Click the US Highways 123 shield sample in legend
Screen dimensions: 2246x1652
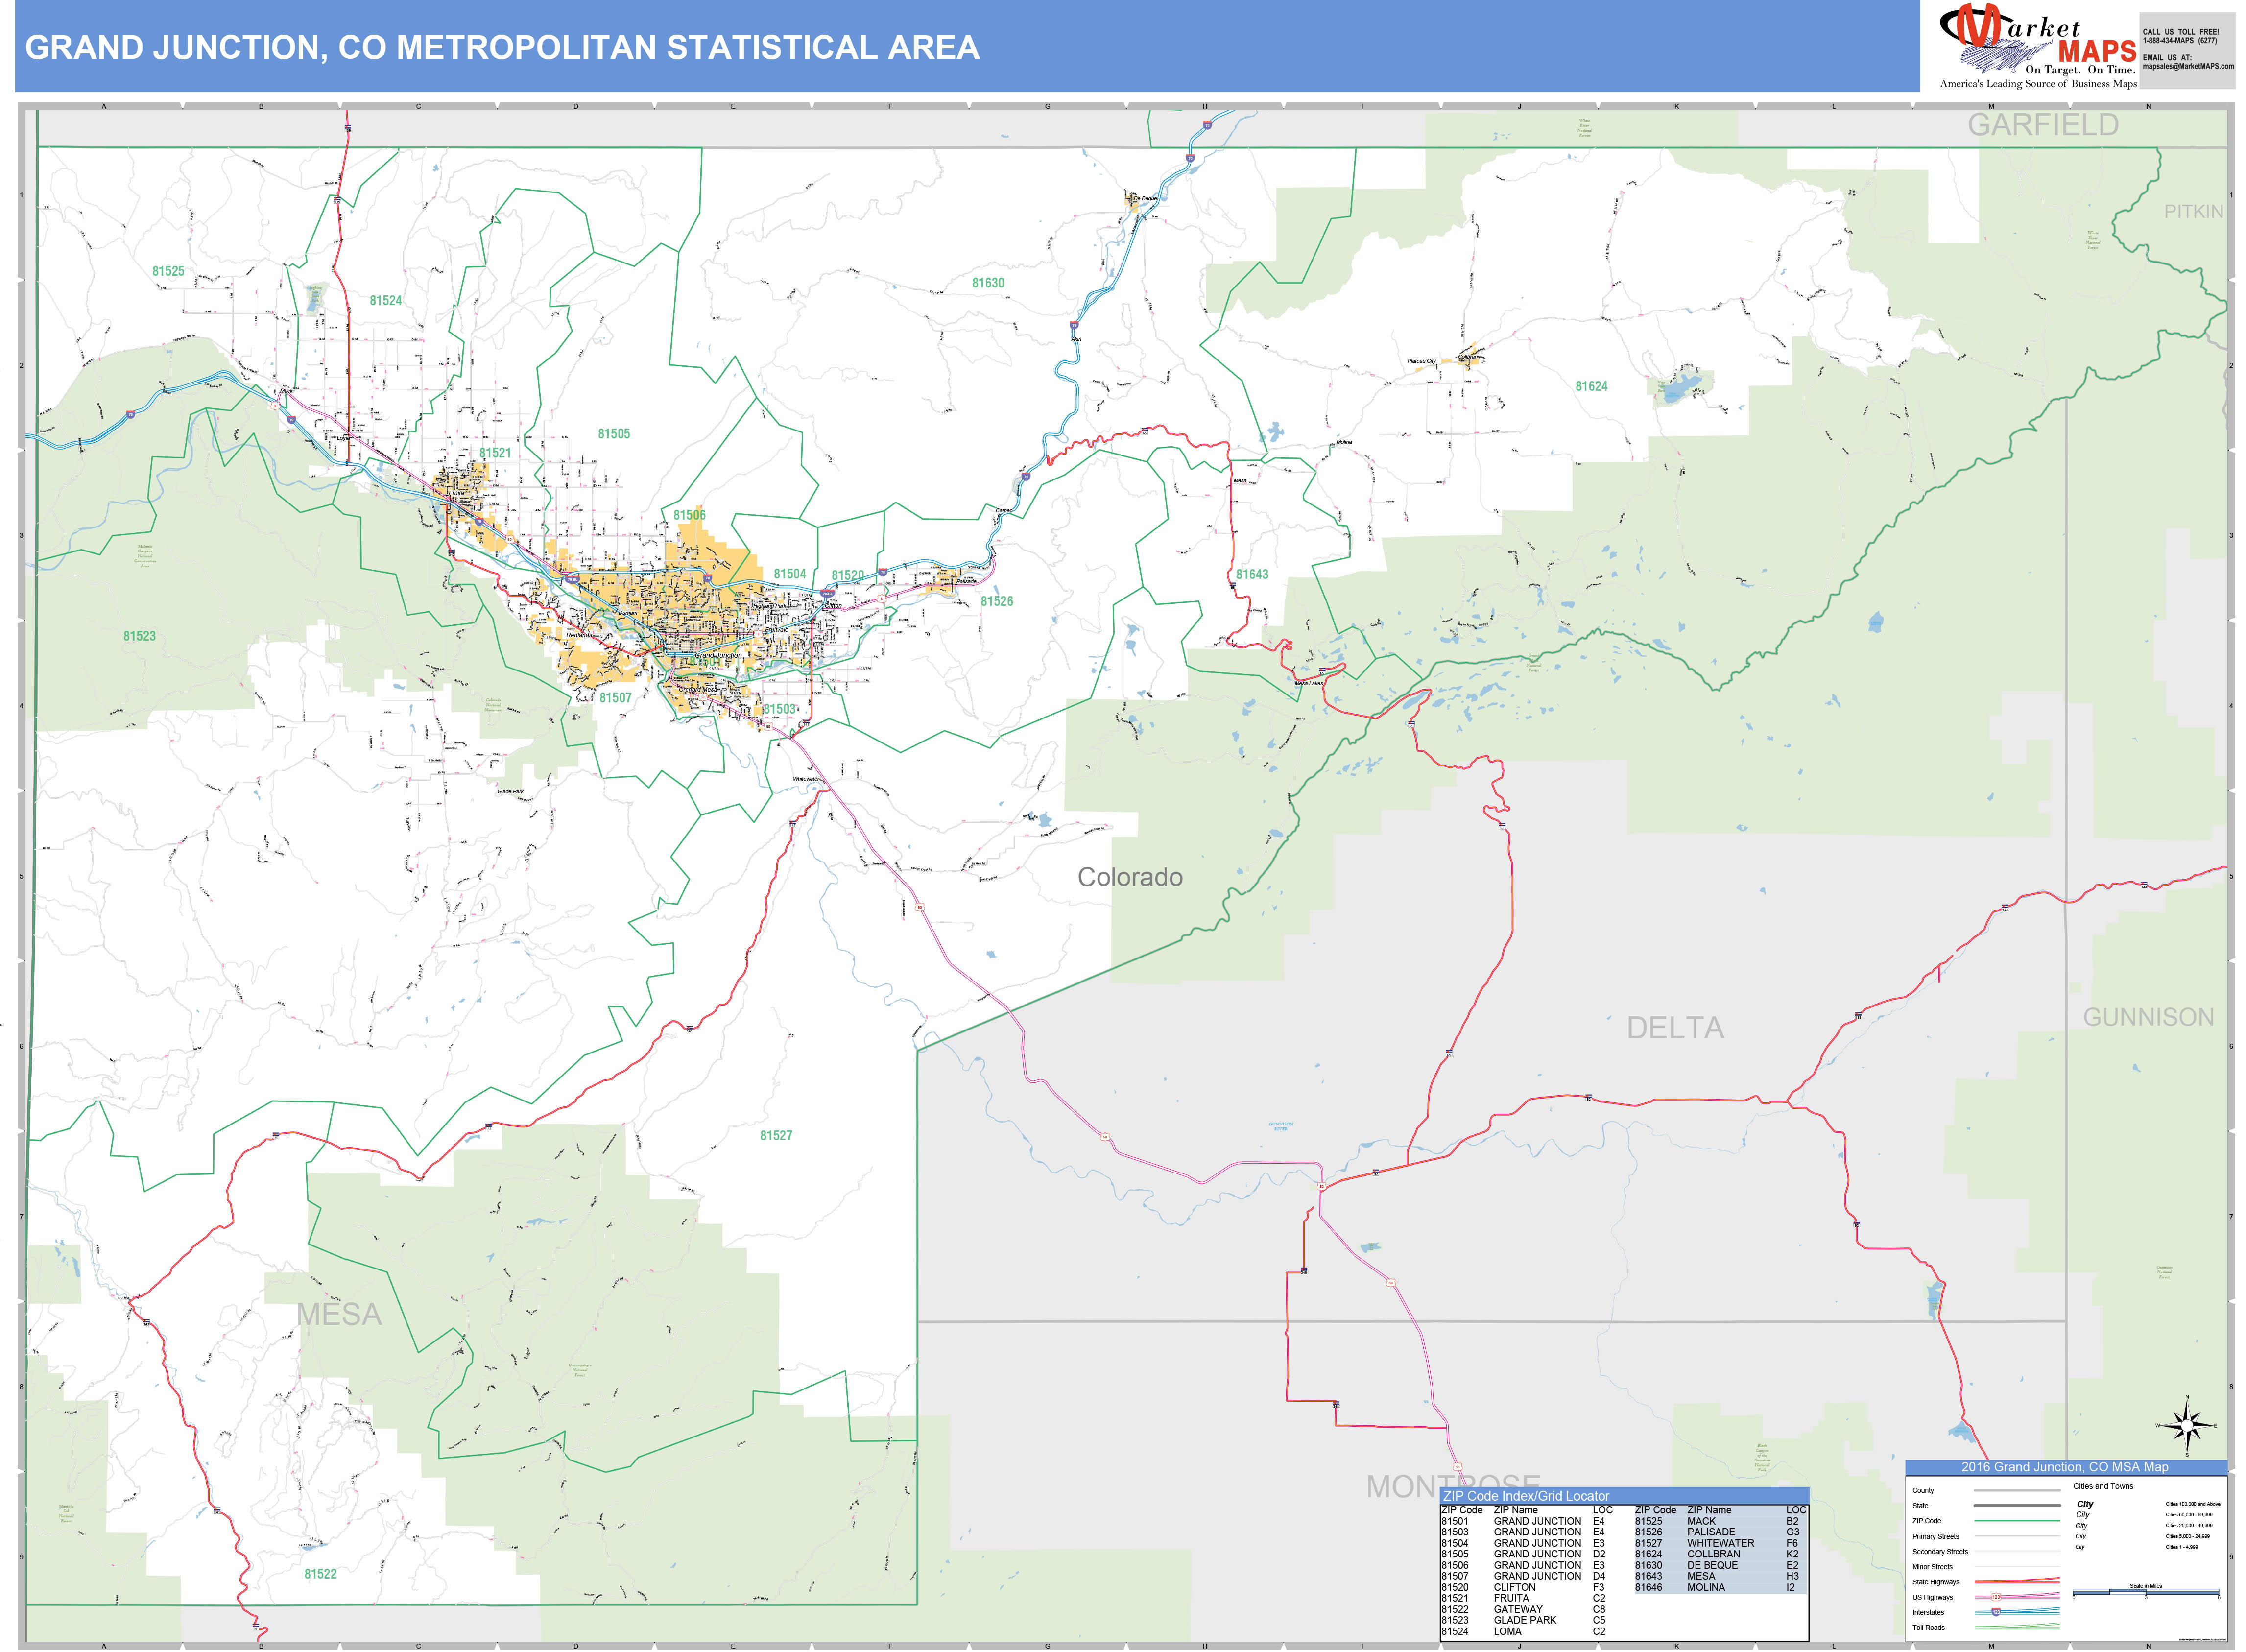point(1996,1597)
